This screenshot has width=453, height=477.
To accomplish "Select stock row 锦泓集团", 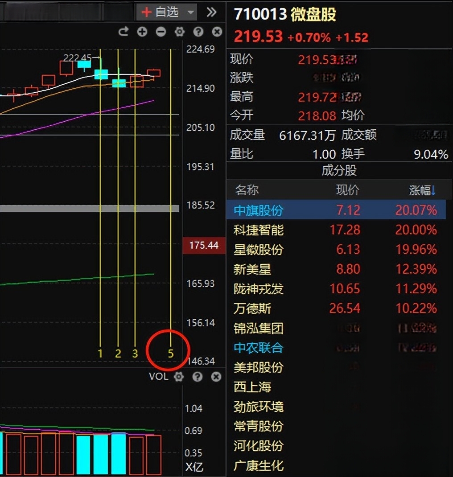I will click(336, 328).
